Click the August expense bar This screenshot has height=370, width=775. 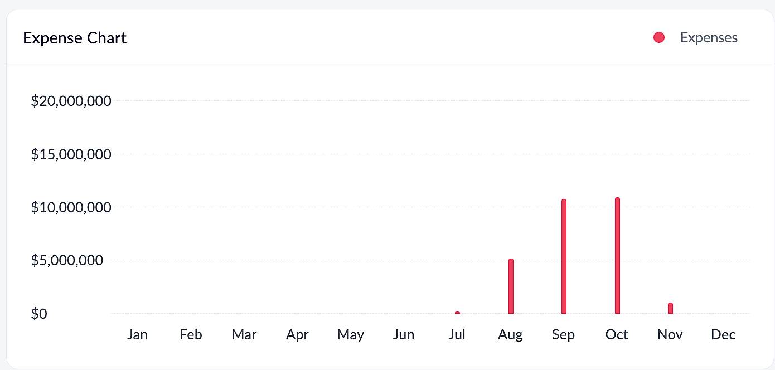point(511,286)
